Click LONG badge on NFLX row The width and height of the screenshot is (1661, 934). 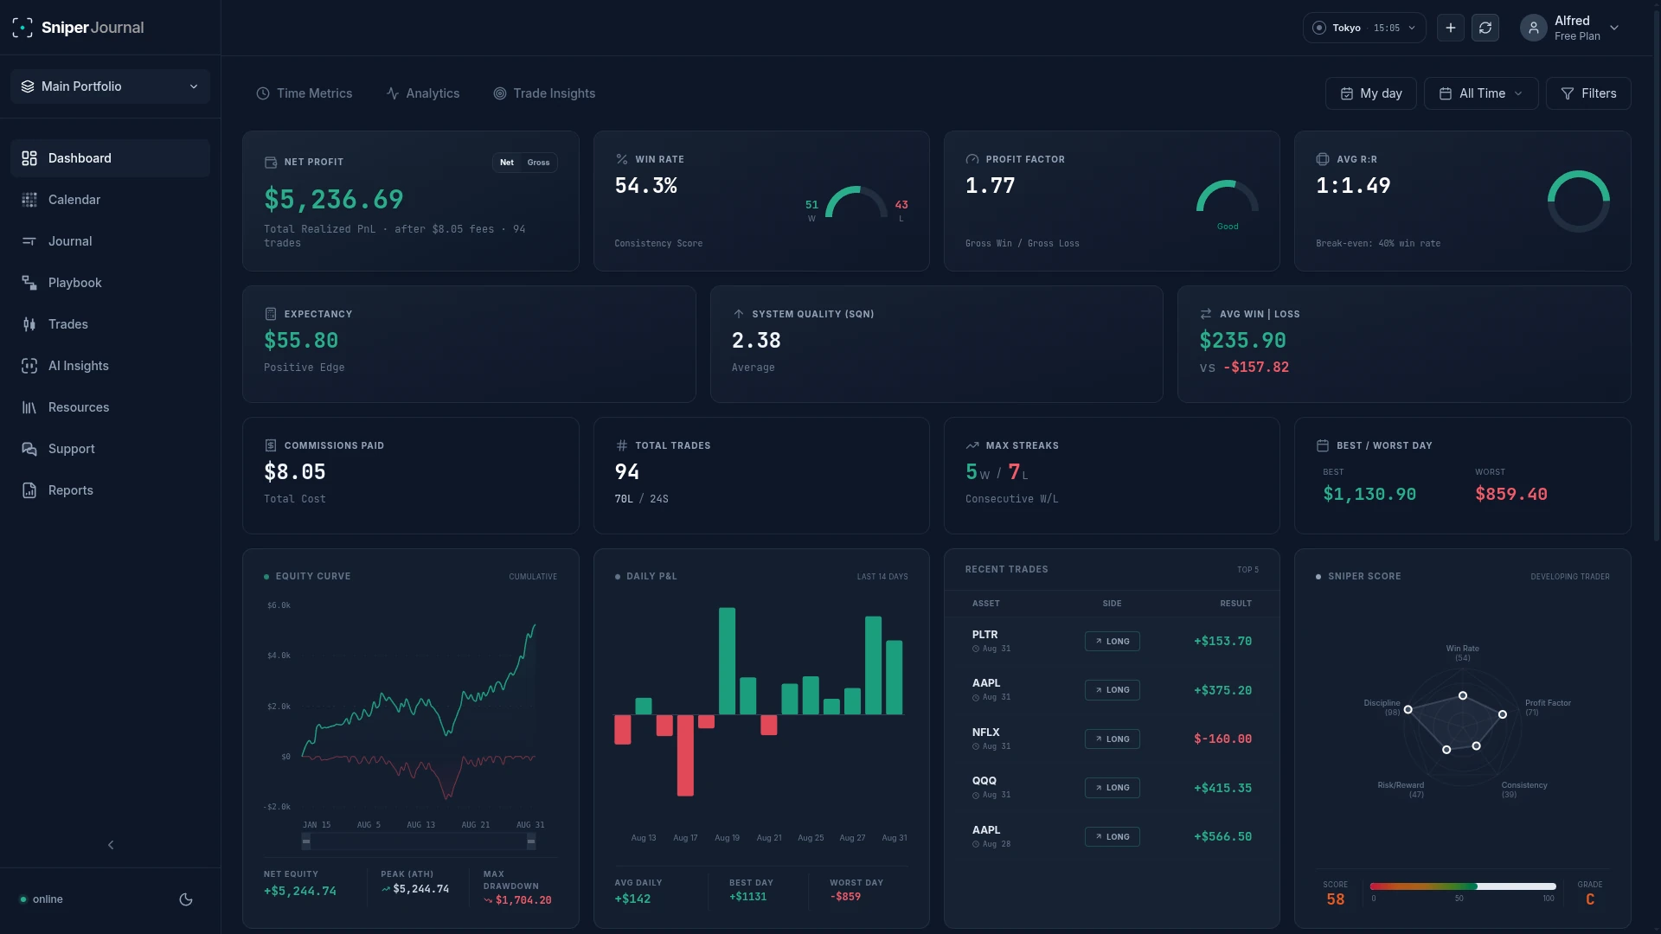(x=1113, y=739)
